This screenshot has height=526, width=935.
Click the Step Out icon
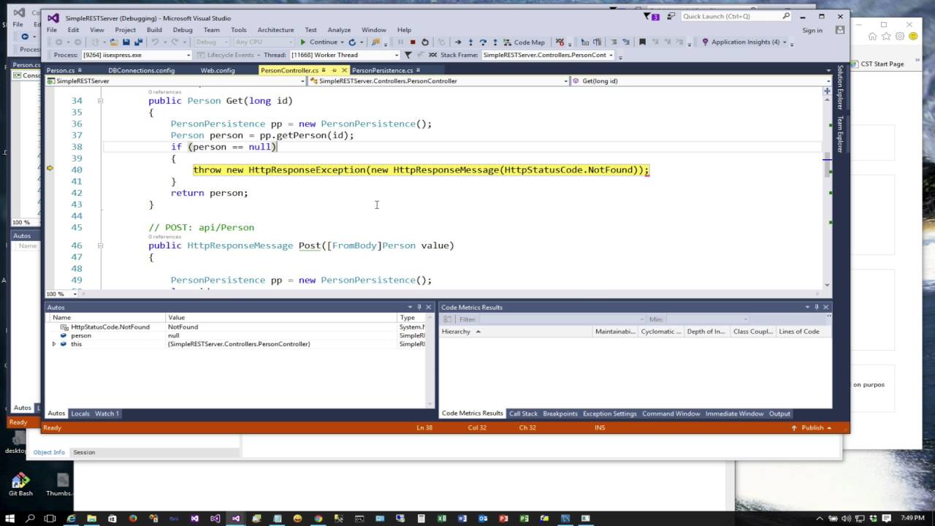pyautogui.click(x=495, y=42)
